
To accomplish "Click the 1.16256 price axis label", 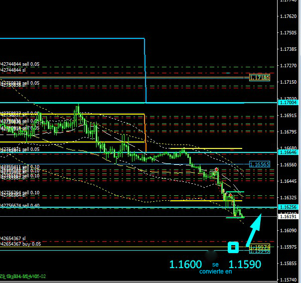I will [288, 207].
